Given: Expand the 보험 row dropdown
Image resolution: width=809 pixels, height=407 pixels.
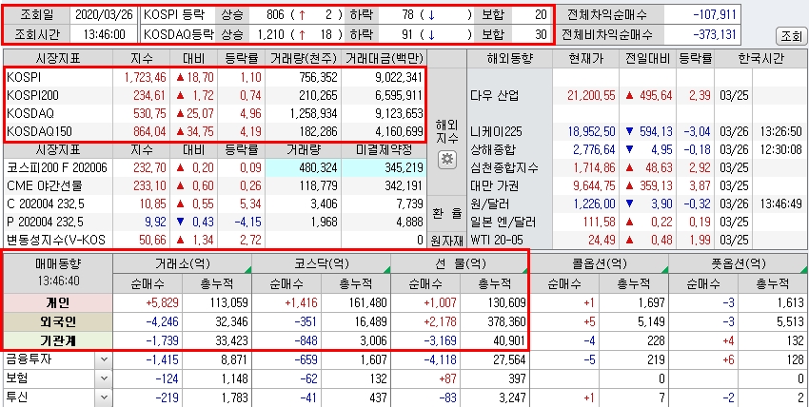Looking at the screenshot, I should coord(105,378).
